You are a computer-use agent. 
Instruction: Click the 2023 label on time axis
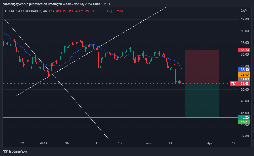43,143
